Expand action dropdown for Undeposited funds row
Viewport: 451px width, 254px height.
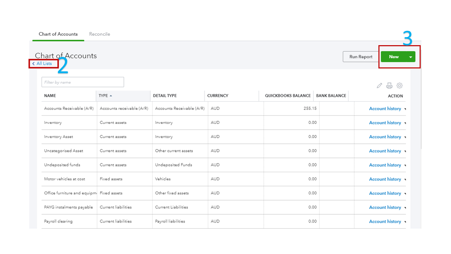pyautogui.click(x=405, y=165)
